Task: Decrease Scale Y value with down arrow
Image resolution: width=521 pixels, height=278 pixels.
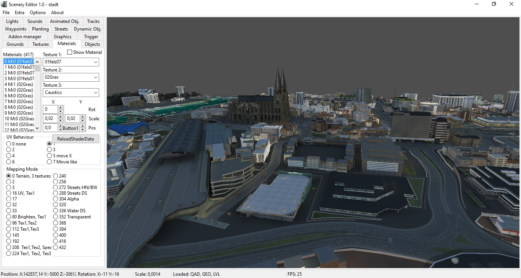Action: (82, 120)
